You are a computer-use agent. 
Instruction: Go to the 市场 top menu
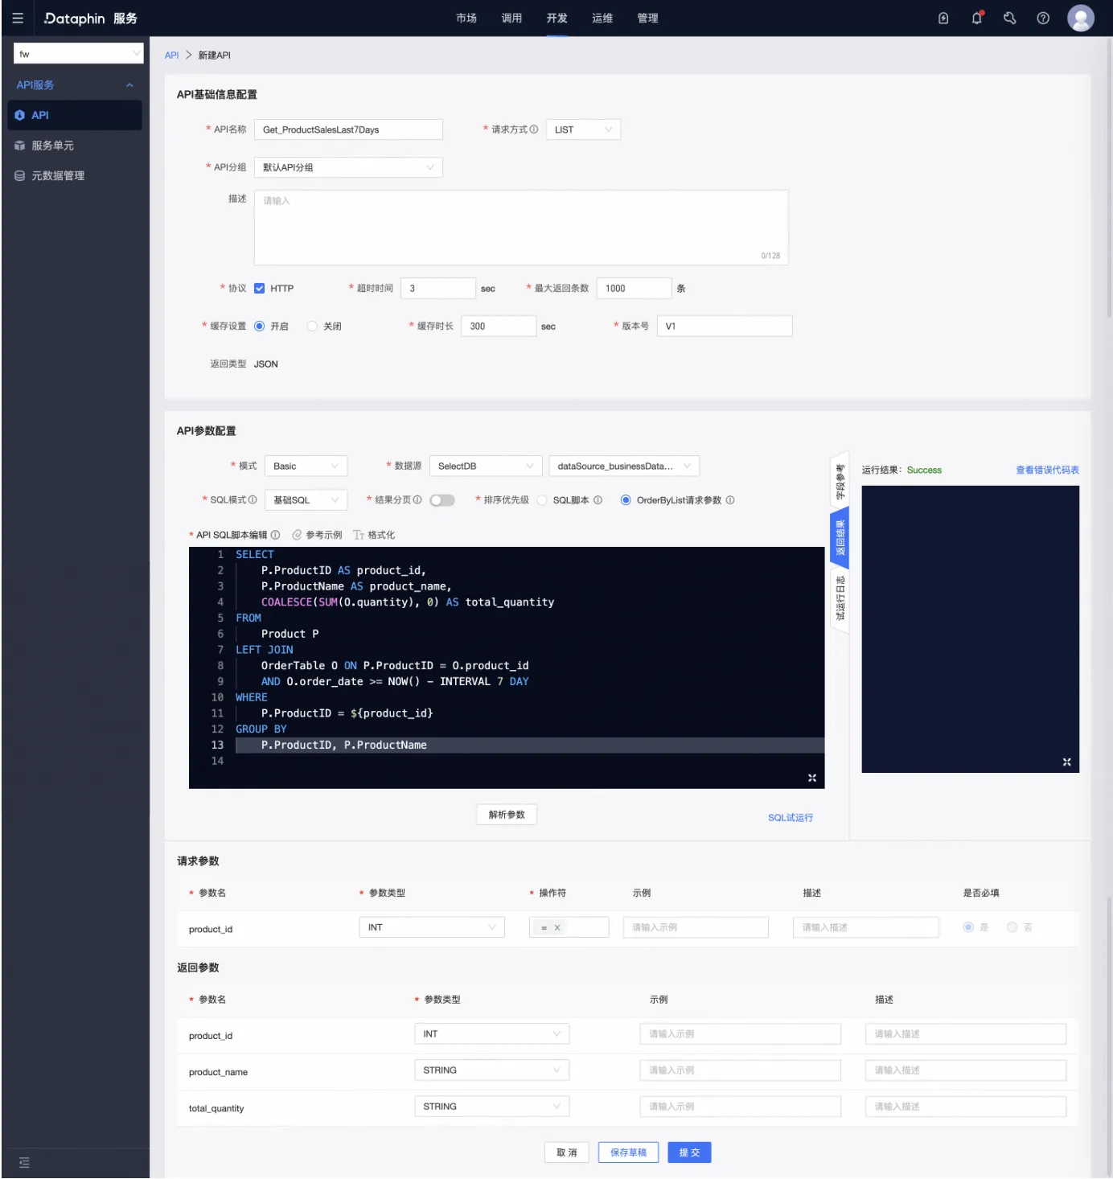pos(466,18)
